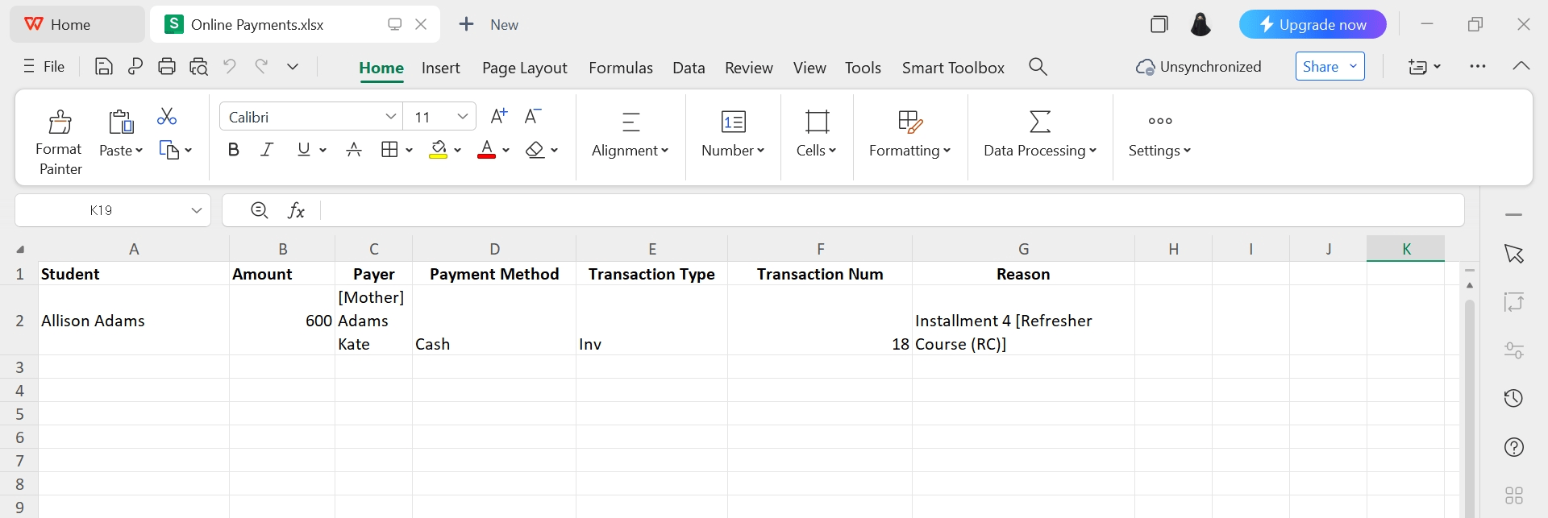Viewport: 1548px width, 518px height.
Task: Click the Print icon in the toolbar
Action: pos(167,67)
